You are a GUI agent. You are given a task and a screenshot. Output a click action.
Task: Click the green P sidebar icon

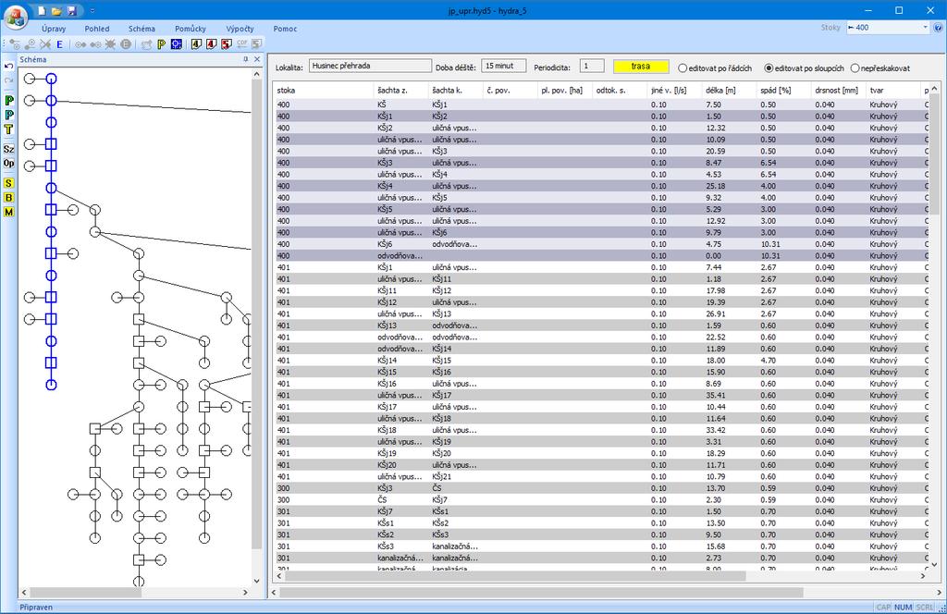click(x=8, y=100)
